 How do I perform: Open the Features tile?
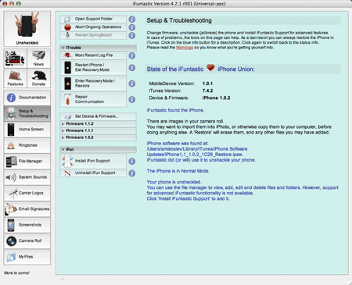tap(16, 78)
